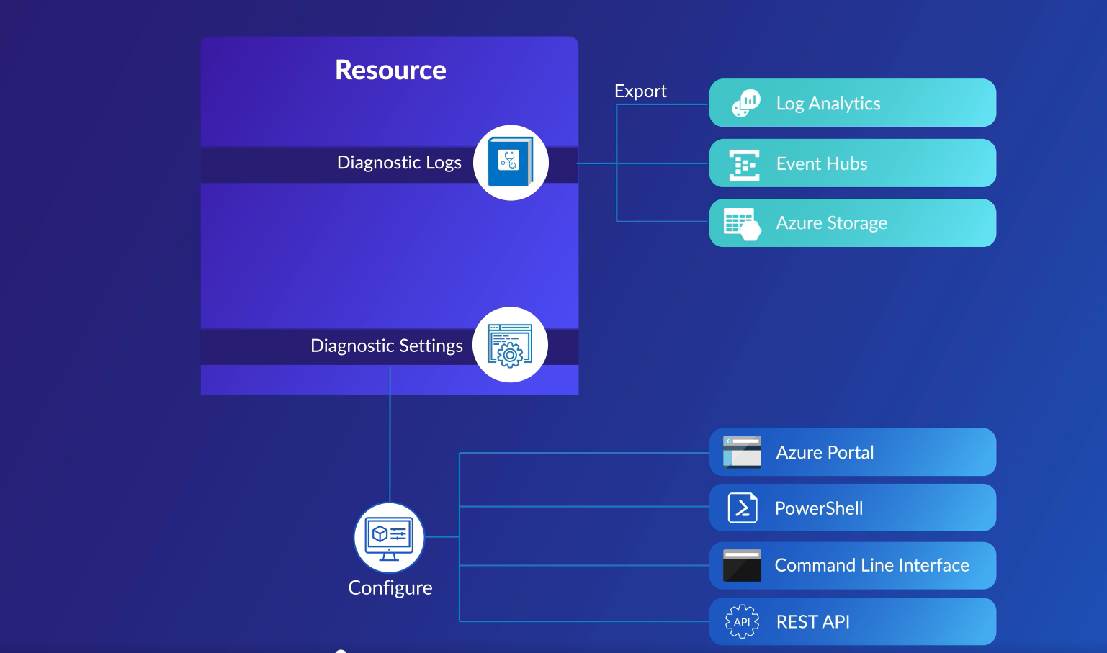
Task: Click the Azure Portal browser window icon
Action: point(743,452)
